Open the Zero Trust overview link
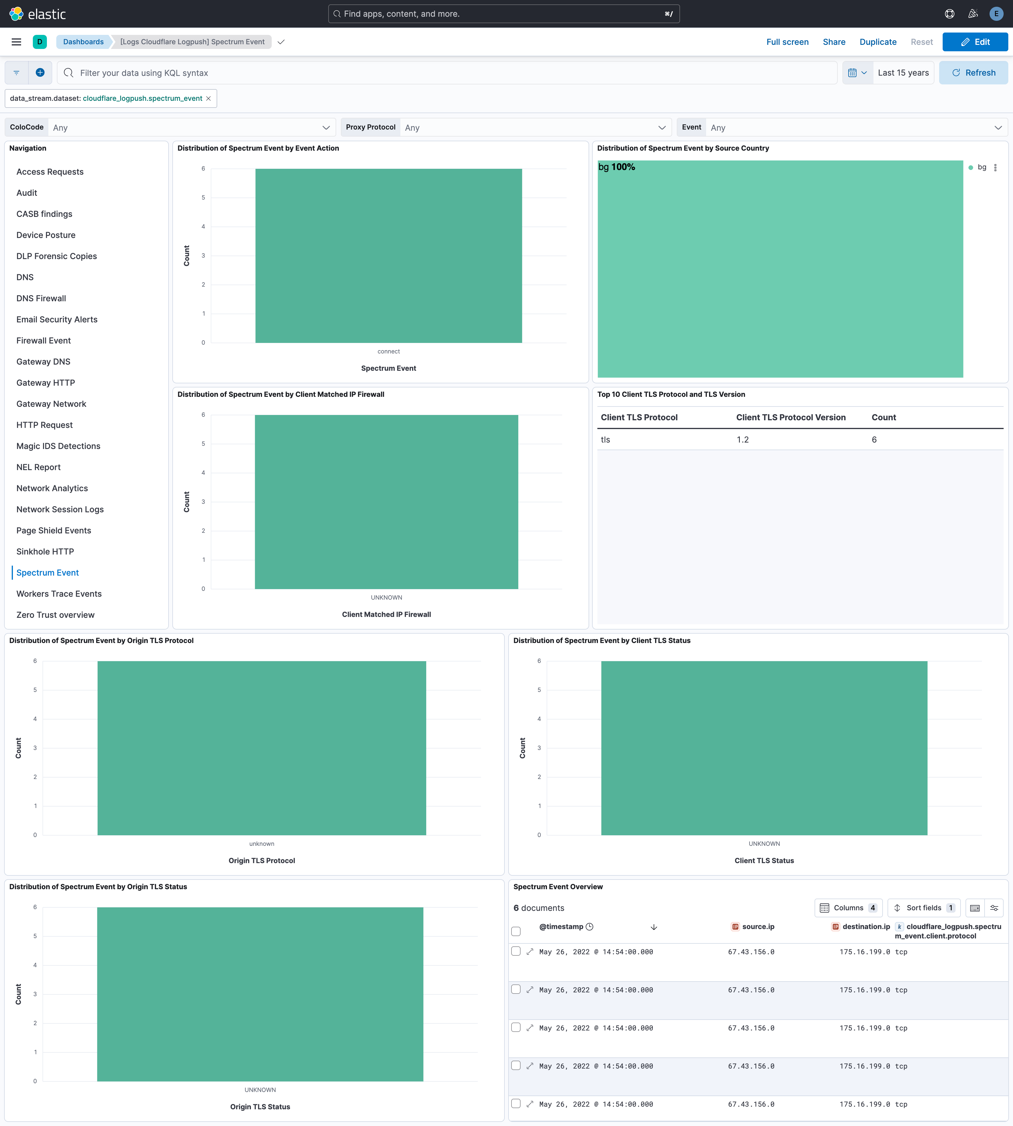Viewport: 1013px width, 1126px height. point(56,615)
